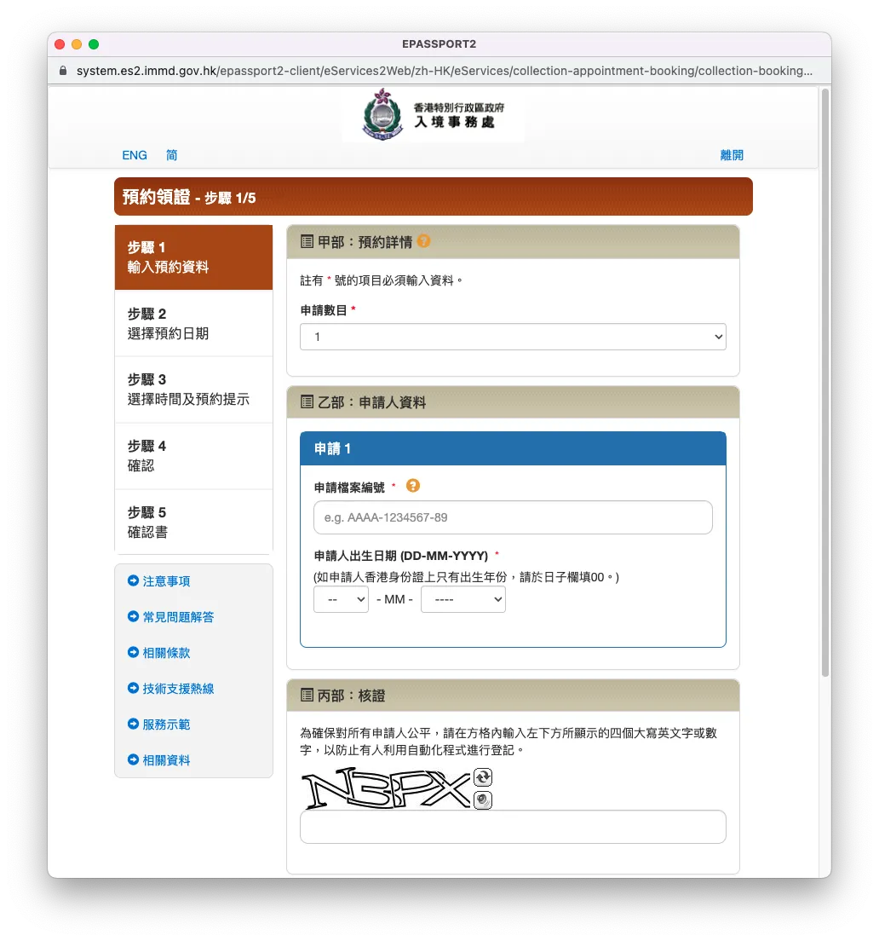The image size is (879, 941).
Task: Play the audio captcha
Action: tap(483, 800)
